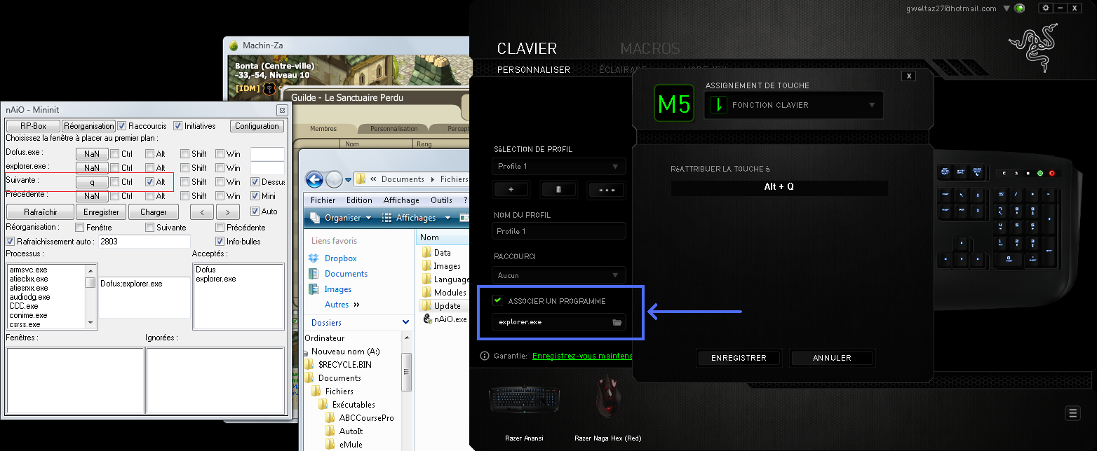Open nAiO Configuration button
This screenshot has width=1097, height=451.
pyautogui.click(x=257, y=126)
